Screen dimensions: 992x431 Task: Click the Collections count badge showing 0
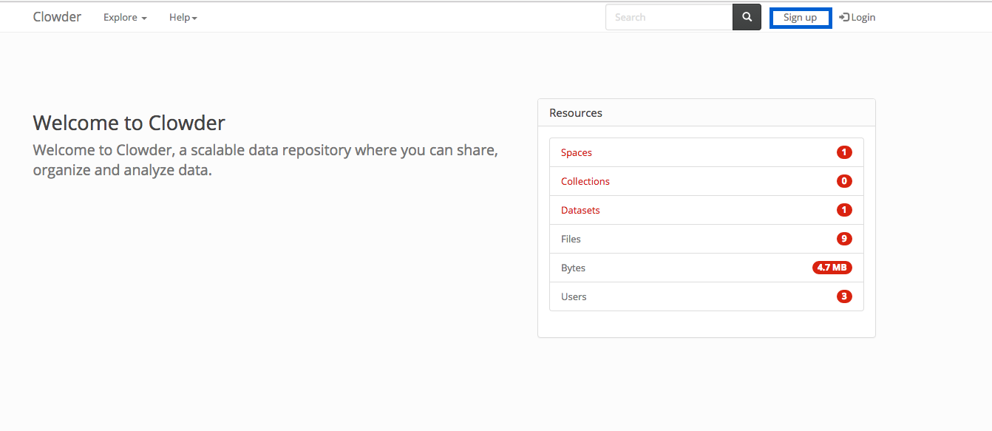[x=844, y=181]
